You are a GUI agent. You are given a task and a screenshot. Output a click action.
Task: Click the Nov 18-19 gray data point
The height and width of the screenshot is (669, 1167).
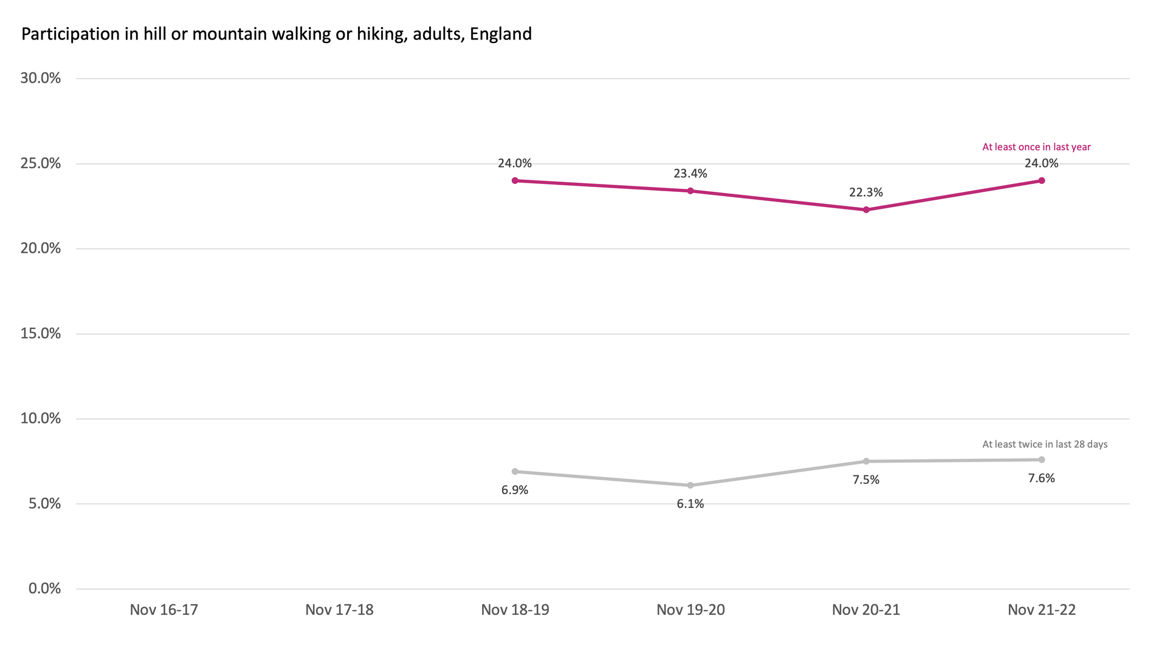coord(515,472)
